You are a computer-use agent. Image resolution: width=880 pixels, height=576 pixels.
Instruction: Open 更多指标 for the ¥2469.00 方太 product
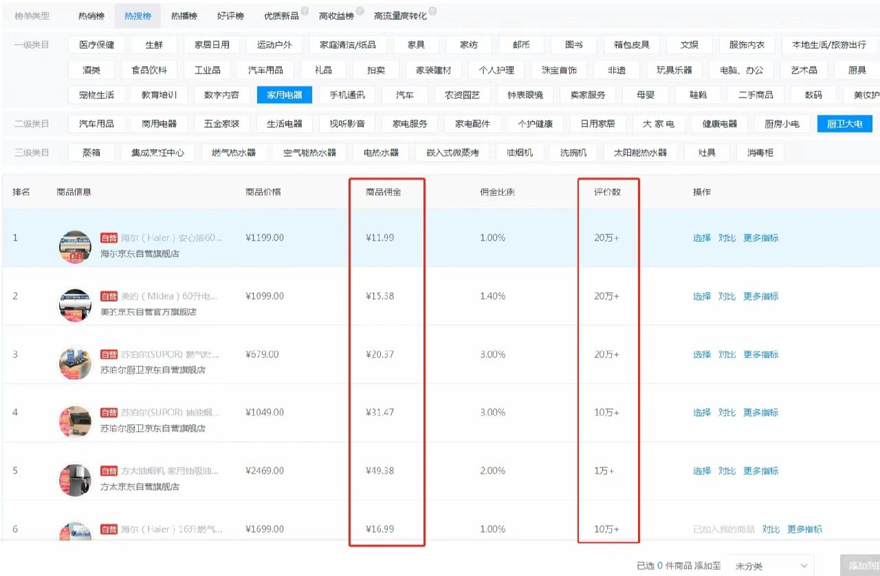[x=760, y=471]
